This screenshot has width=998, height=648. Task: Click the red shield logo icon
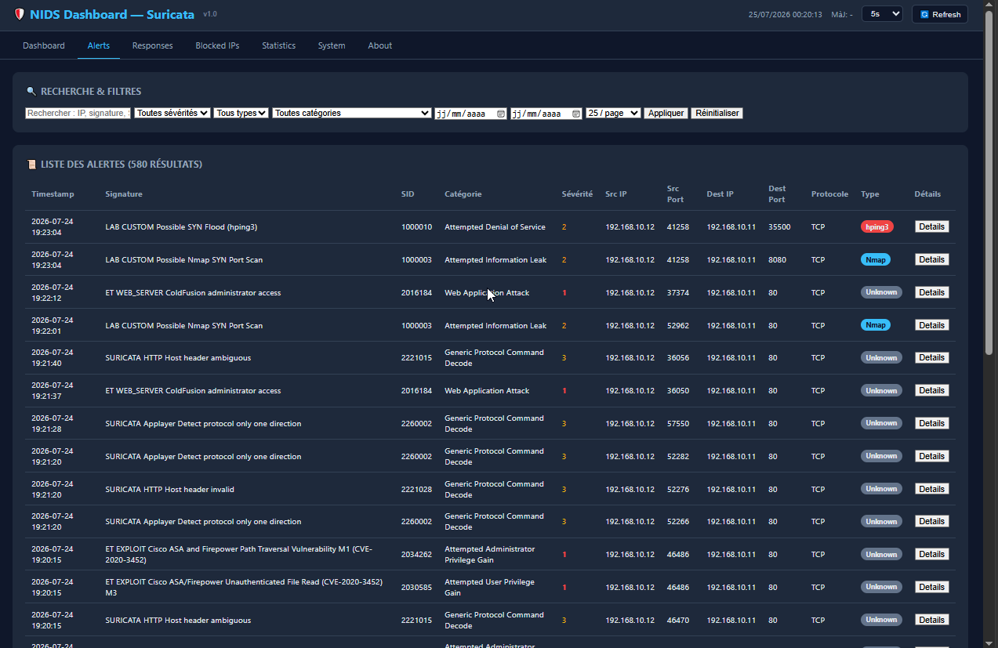(20, 14)
